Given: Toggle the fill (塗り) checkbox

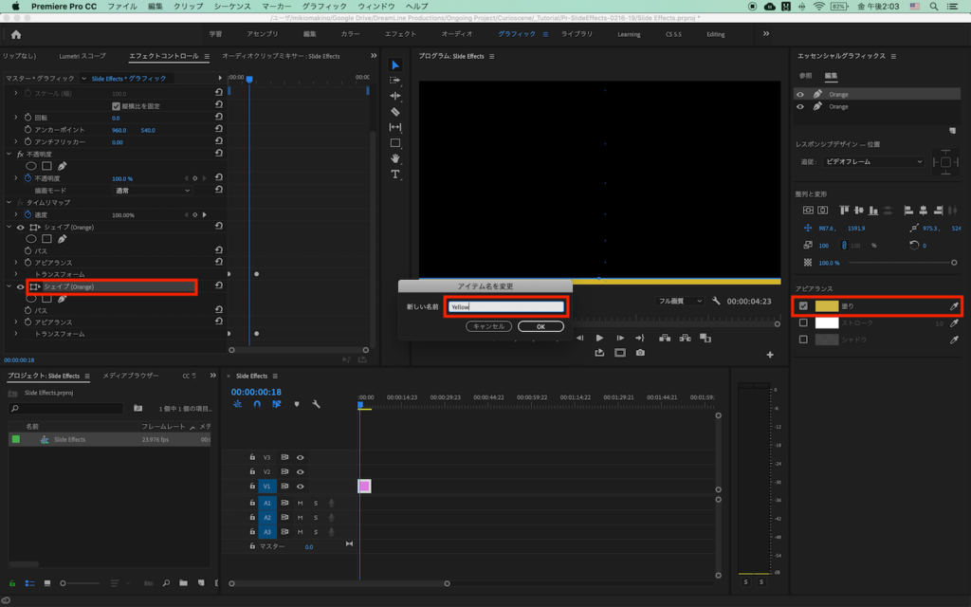Looking at the screenshot, I should pos(803,306).
